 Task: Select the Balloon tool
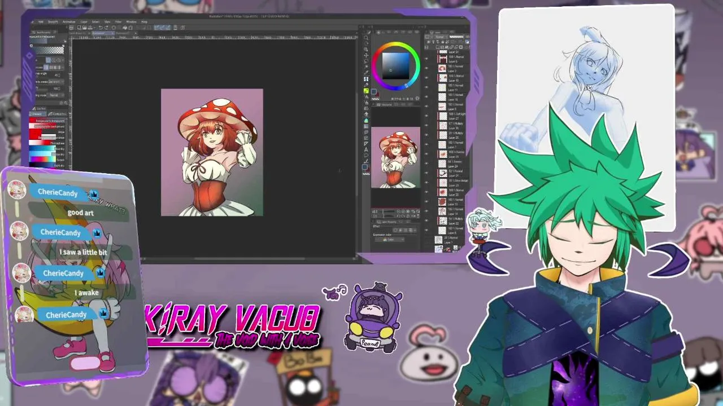pos(366,156)
